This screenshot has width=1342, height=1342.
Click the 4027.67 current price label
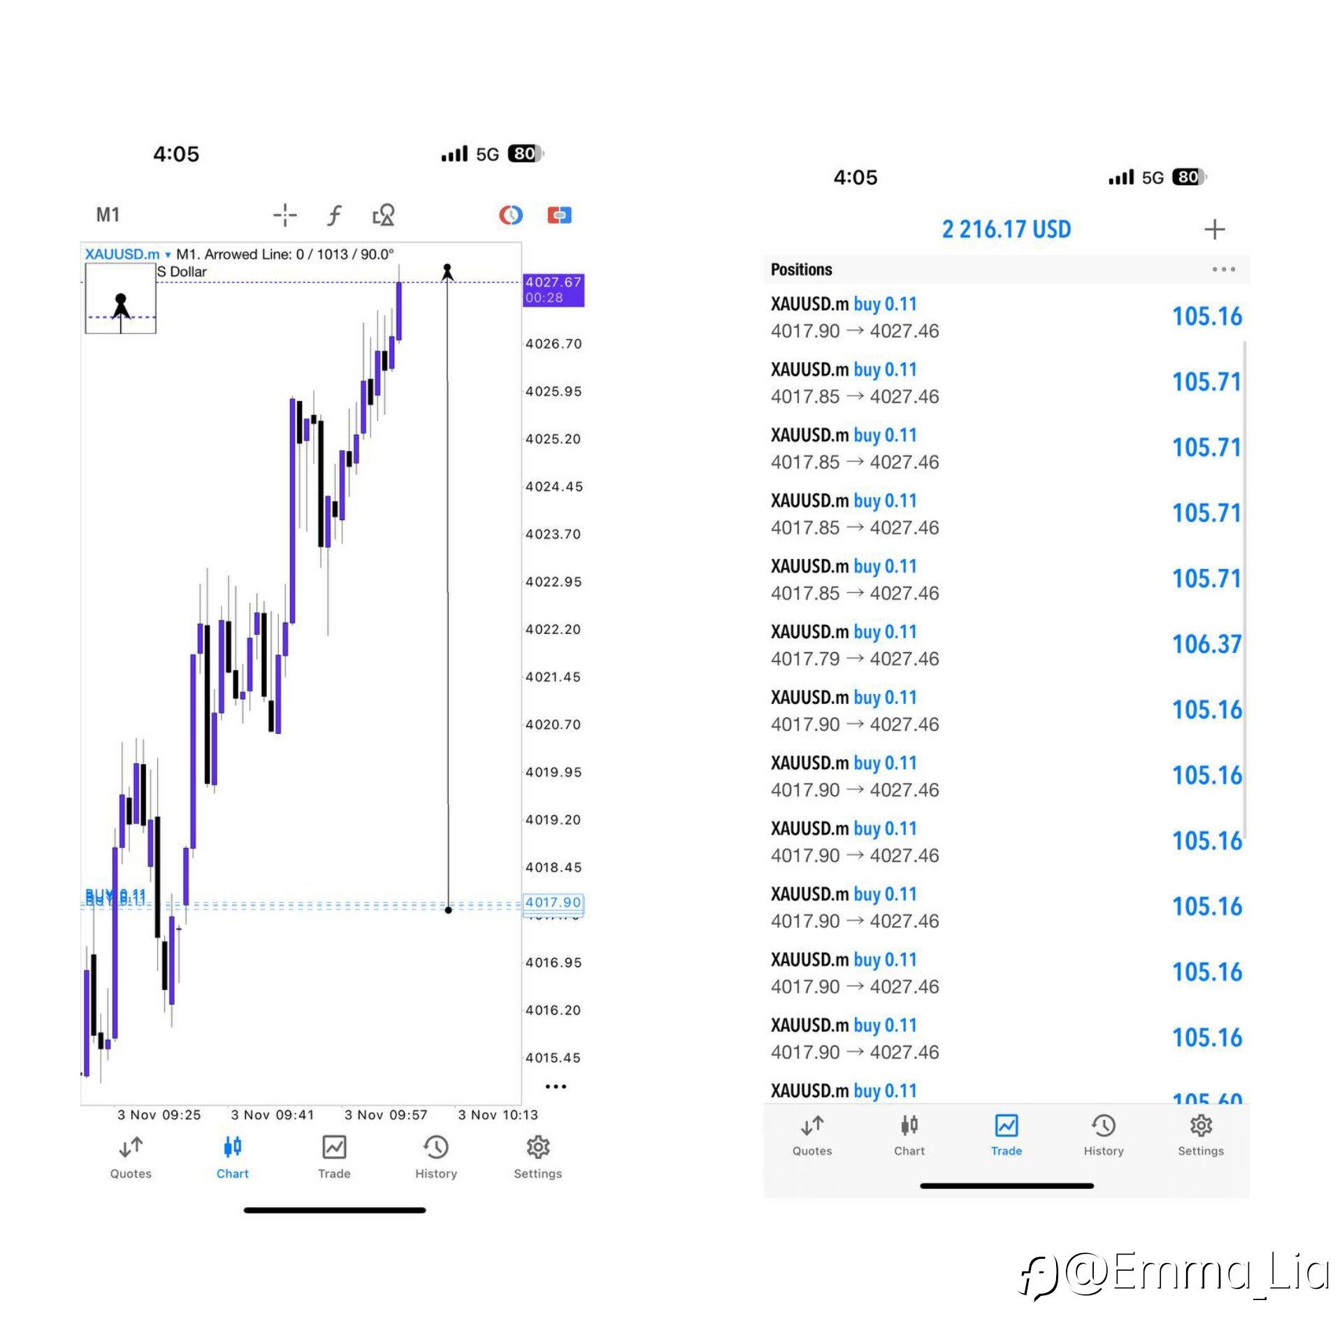click(x=553, y=289)
